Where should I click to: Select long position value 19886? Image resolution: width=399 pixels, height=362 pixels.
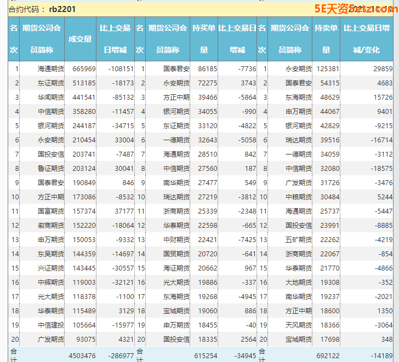(x=208, y=282)
